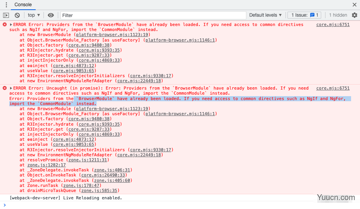Open core.mjs:6751 source link of first error
This screenshot has width=360, height=209.
[x=333, y=24]
